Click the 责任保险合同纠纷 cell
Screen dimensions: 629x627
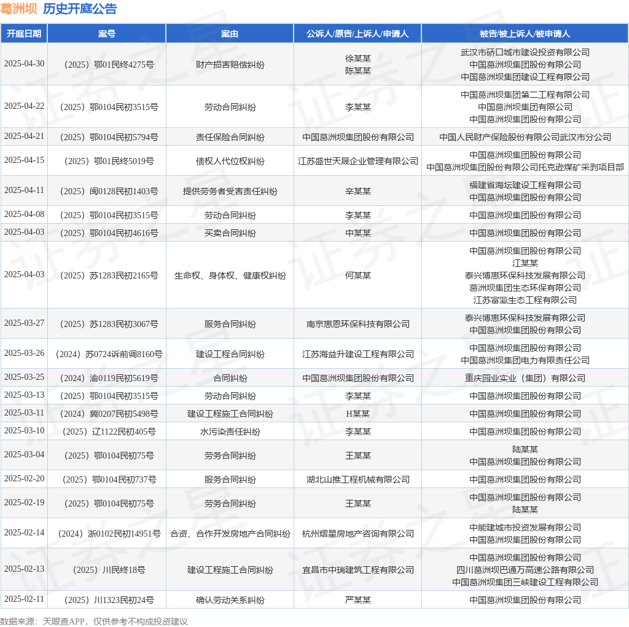pos(230,137)
